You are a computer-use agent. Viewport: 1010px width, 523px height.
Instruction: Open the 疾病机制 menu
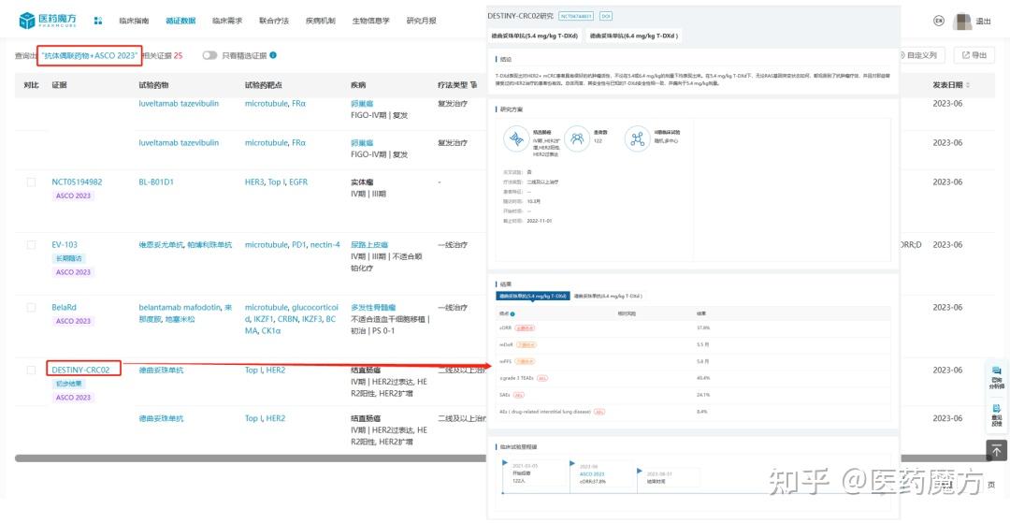(x=321, y=21)
